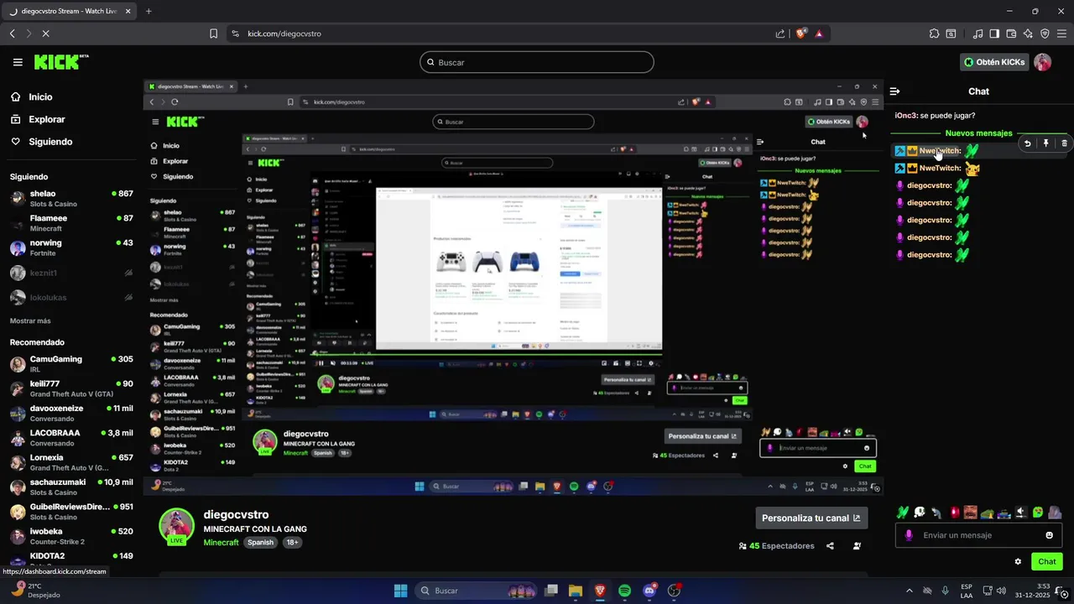
Task: Open keili777 recommended channel
Action: 71,388
